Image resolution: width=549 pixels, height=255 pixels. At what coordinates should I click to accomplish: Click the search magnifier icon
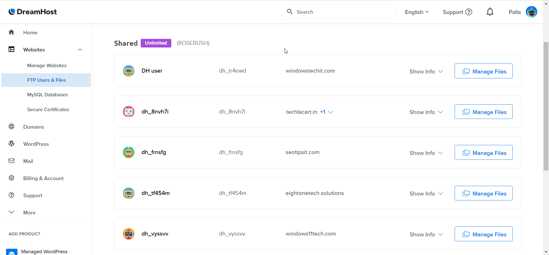click(290, 12)
